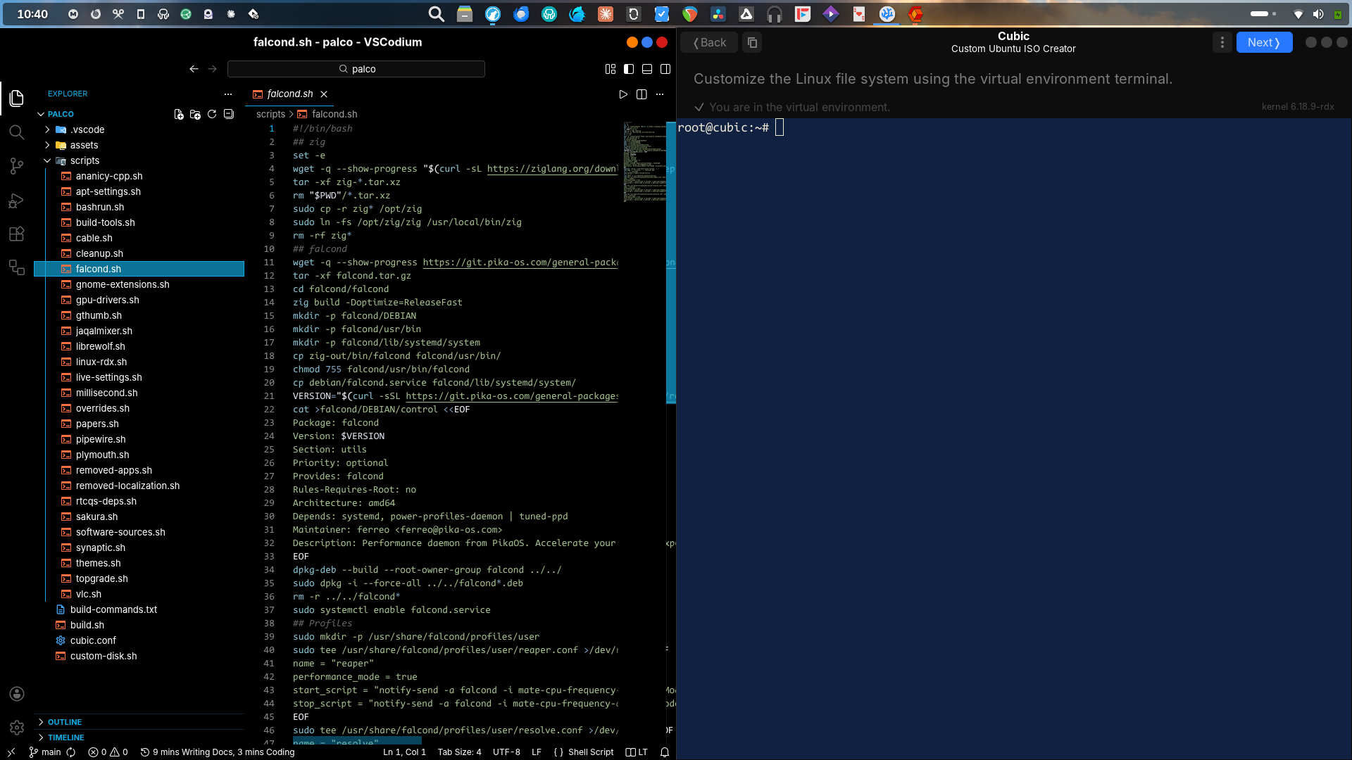Viewport: 1352px width, 760px height.
Task: Click the copy icon in Cubic header
Action: (x=752, y=43)
